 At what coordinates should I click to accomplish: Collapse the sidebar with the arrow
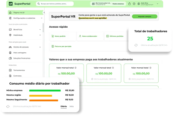click(x=44, y=12)
